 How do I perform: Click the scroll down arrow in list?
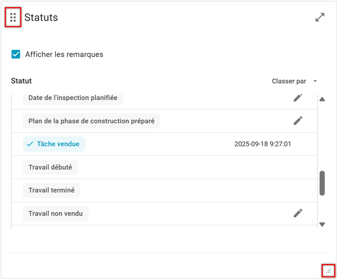click(x=322, y=225)
